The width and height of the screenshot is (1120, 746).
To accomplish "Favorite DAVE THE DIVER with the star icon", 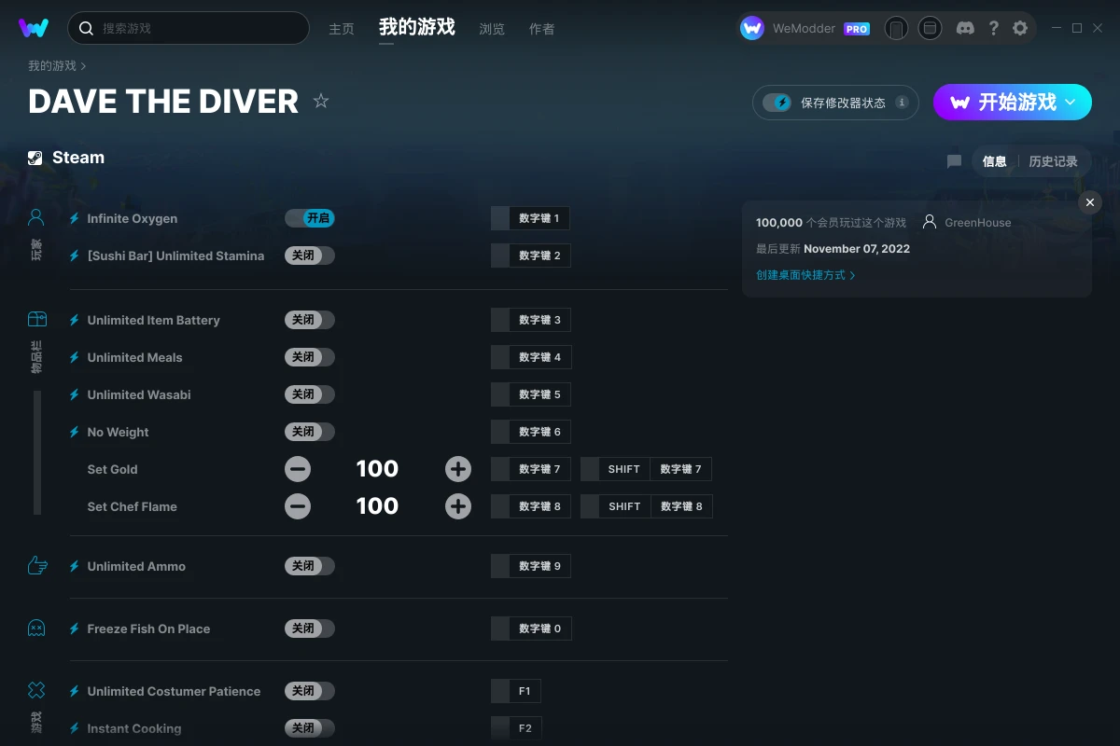I will pos(321,101).
